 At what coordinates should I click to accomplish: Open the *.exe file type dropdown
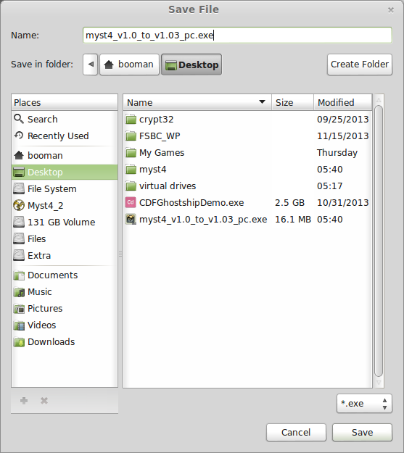(364, 403)
